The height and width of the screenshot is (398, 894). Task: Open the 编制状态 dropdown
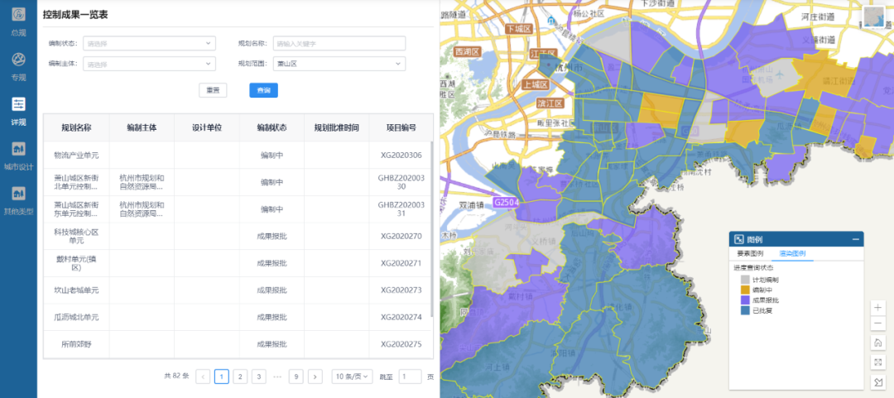click(149, 43)
